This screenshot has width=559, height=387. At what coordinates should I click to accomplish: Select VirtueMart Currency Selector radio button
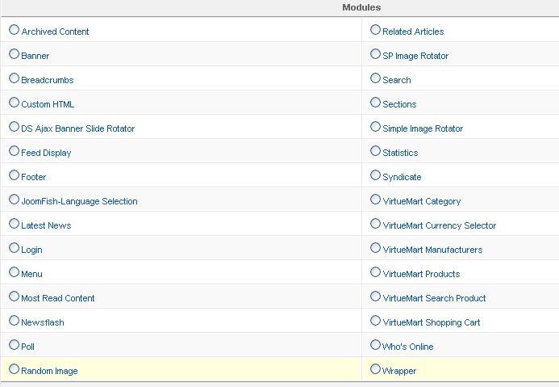pos(375,223)
